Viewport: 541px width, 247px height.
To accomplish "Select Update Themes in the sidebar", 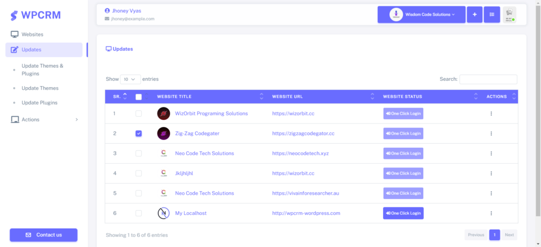I will 40,88.
